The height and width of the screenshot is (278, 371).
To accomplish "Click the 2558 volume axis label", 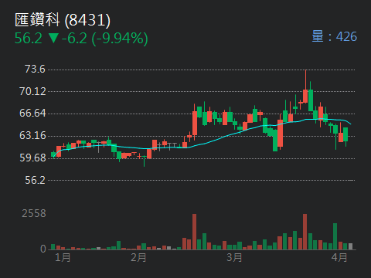I will tap(34, 213).
